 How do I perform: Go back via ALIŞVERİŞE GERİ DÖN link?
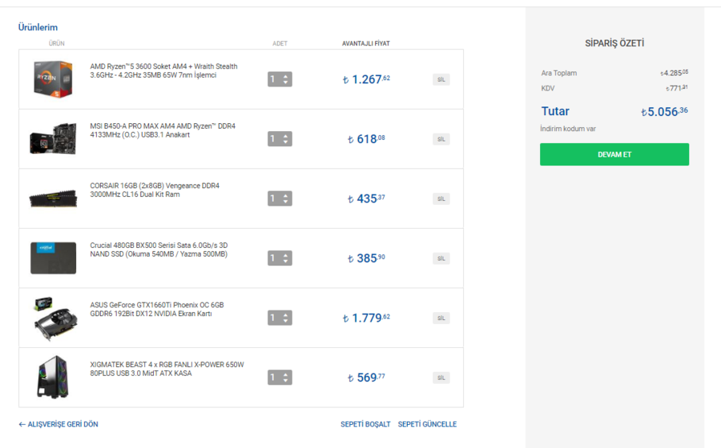click(58, 424)
